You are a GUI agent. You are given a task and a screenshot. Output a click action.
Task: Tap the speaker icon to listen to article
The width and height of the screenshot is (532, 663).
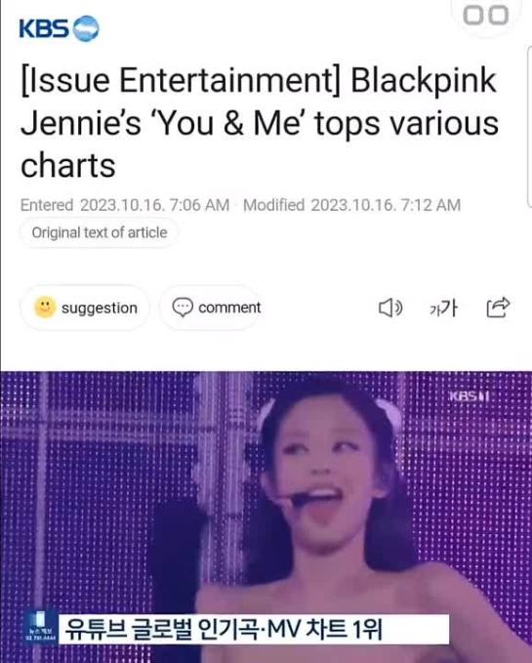pos(390,308)
